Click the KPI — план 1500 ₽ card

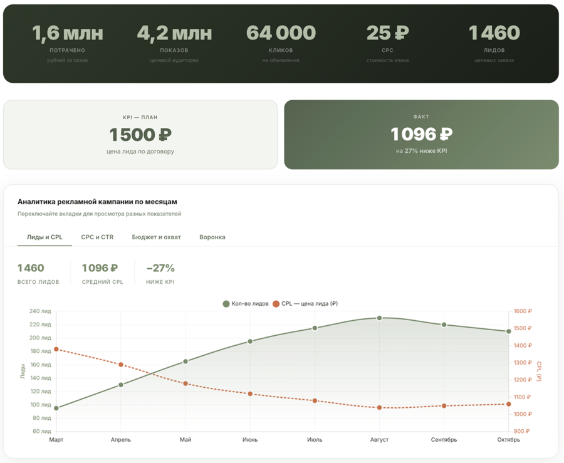tap(140, 135)
